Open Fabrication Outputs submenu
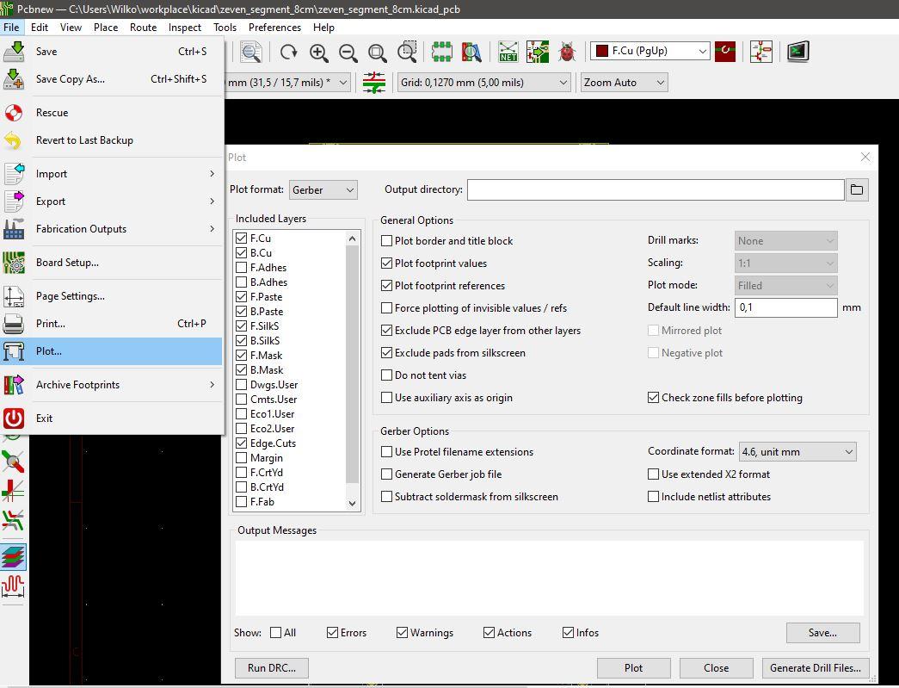Screen dimensions: 899x688 pyautogui.click(x=81, y=229)
